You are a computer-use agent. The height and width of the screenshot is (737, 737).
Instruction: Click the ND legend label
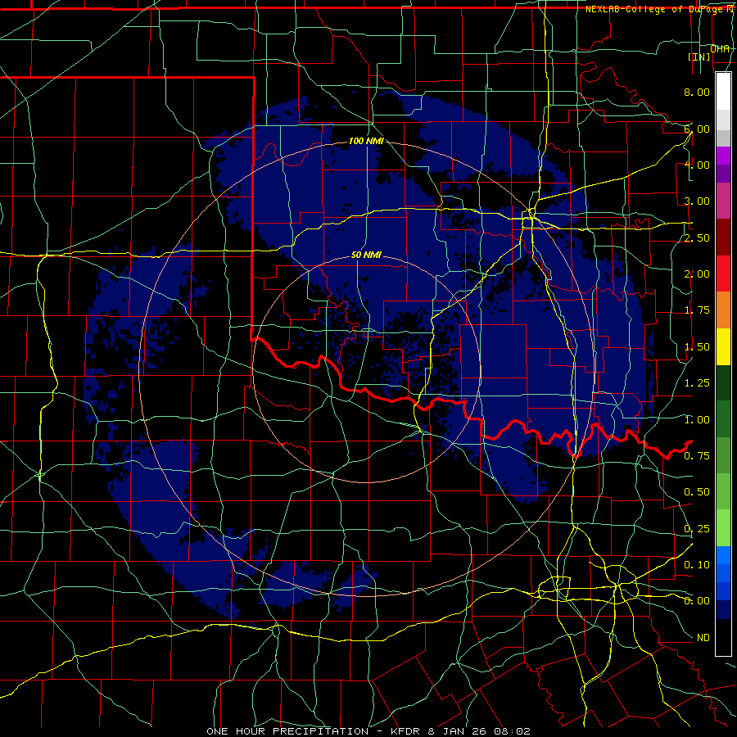pos(703,638)
